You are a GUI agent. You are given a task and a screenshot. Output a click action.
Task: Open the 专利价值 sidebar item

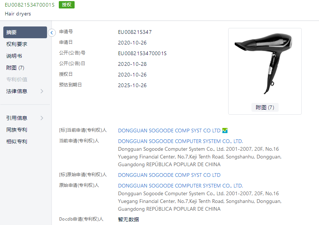point(17,79)
